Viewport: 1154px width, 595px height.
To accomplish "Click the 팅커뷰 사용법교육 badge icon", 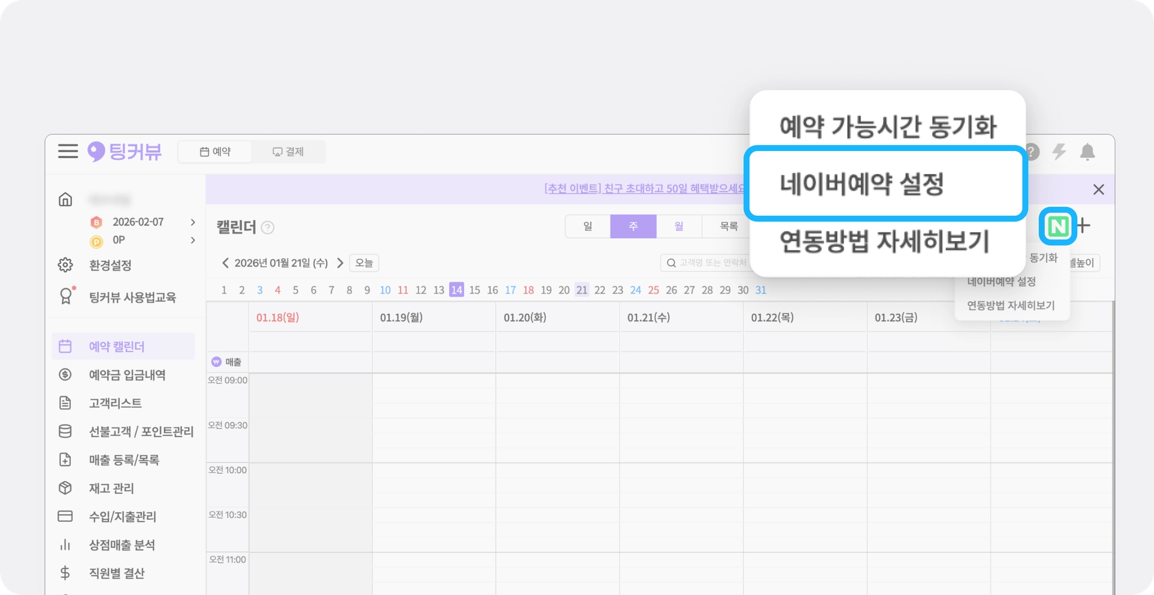I will pos(66,296).
